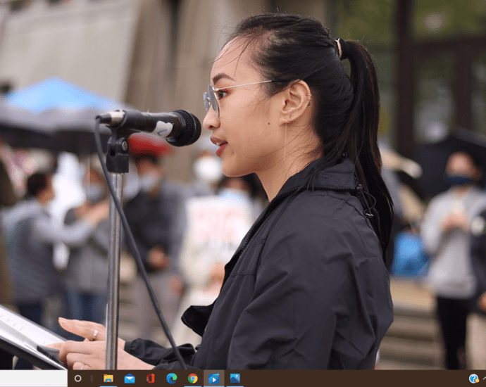Click the Cortana circle button

[x=77, y=379]
